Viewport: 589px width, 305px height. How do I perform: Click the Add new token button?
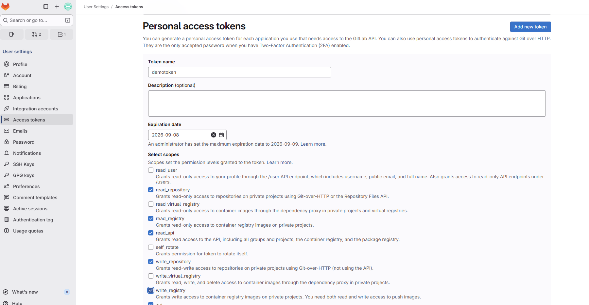point(530,27)
